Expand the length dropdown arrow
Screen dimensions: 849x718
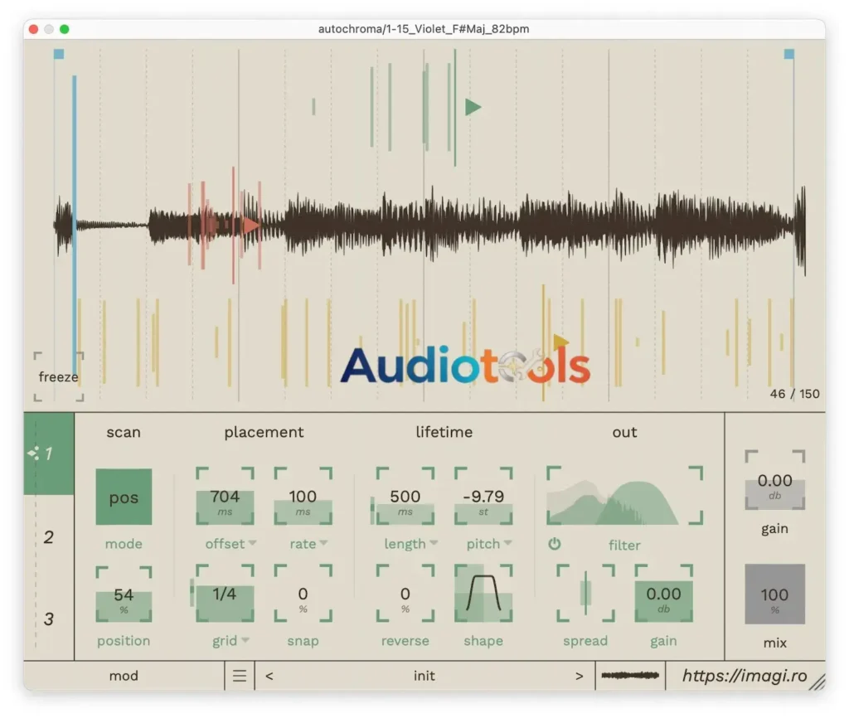(x=433, y=542)
